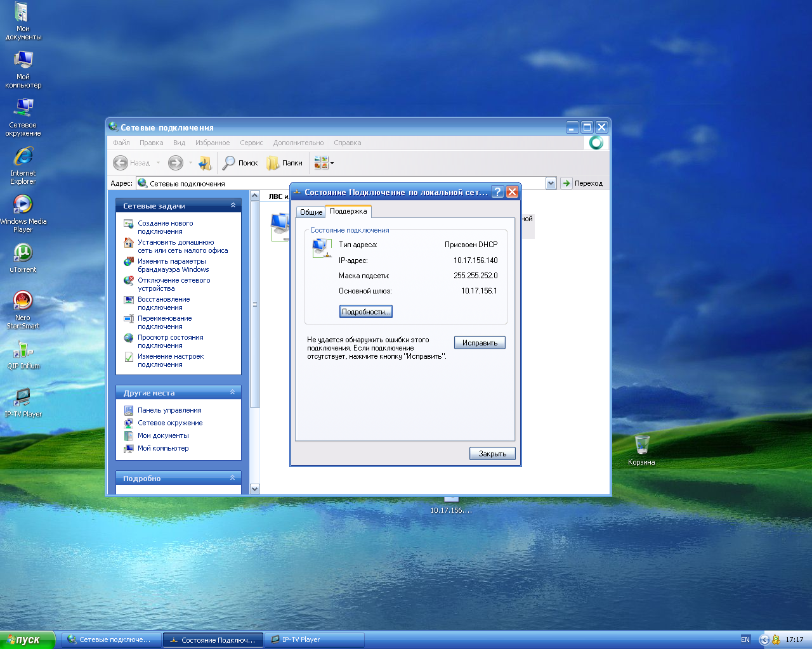The width and height of the screenshot is (812, 649).
Task: Switch to the Общие tab
Action: pos(311,212)
